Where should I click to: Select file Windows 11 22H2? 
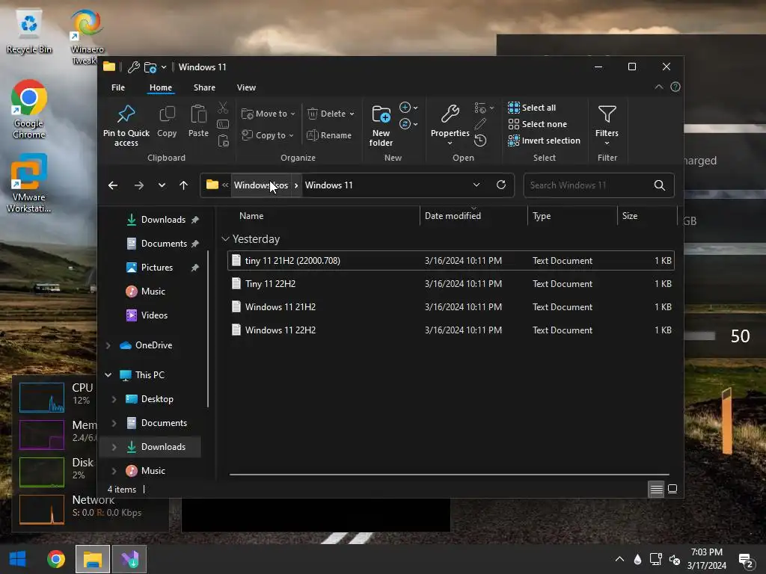tap(450, 330)
